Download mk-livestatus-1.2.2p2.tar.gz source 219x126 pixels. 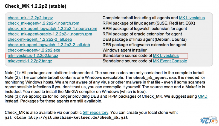(33, 56)
